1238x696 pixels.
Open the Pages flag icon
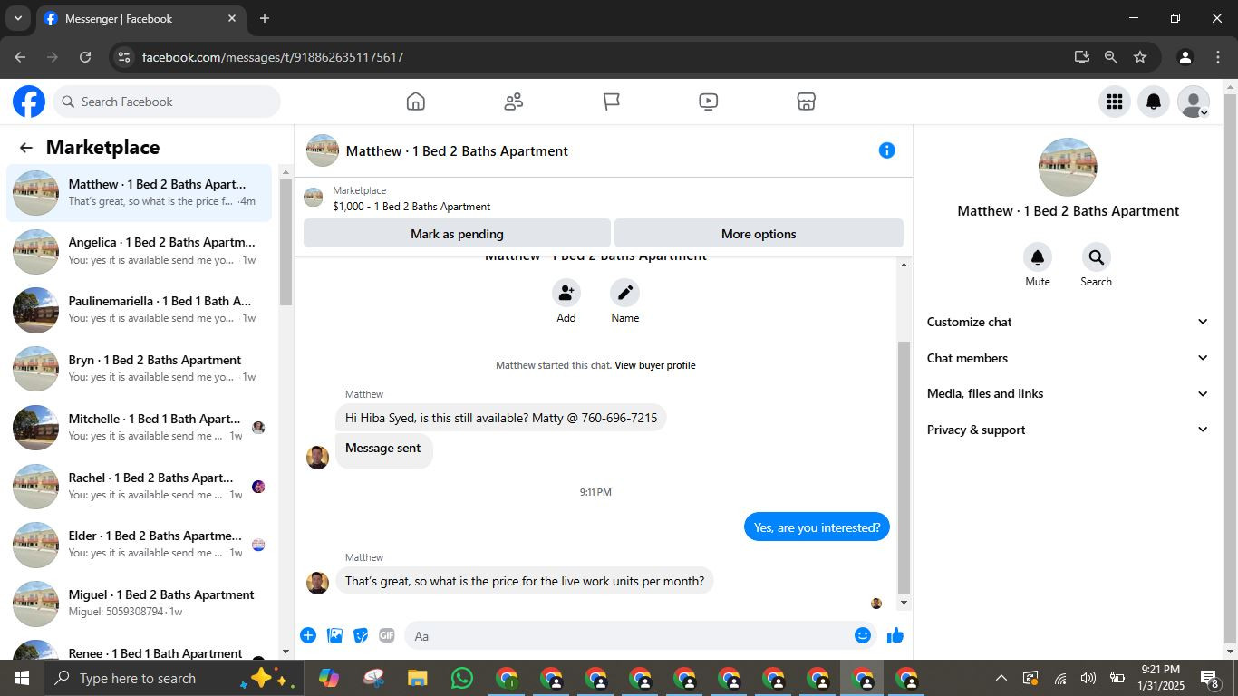click(x=612, y=101)
